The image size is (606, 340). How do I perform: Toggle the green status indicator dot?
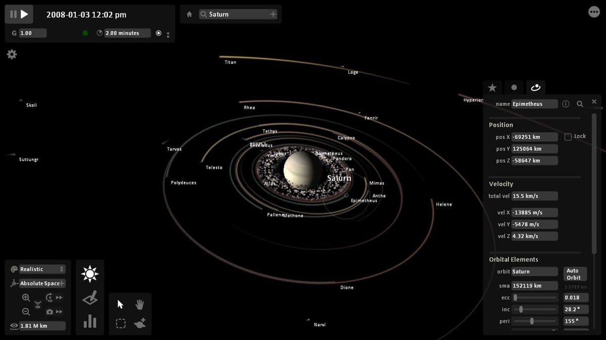[85, 33]
